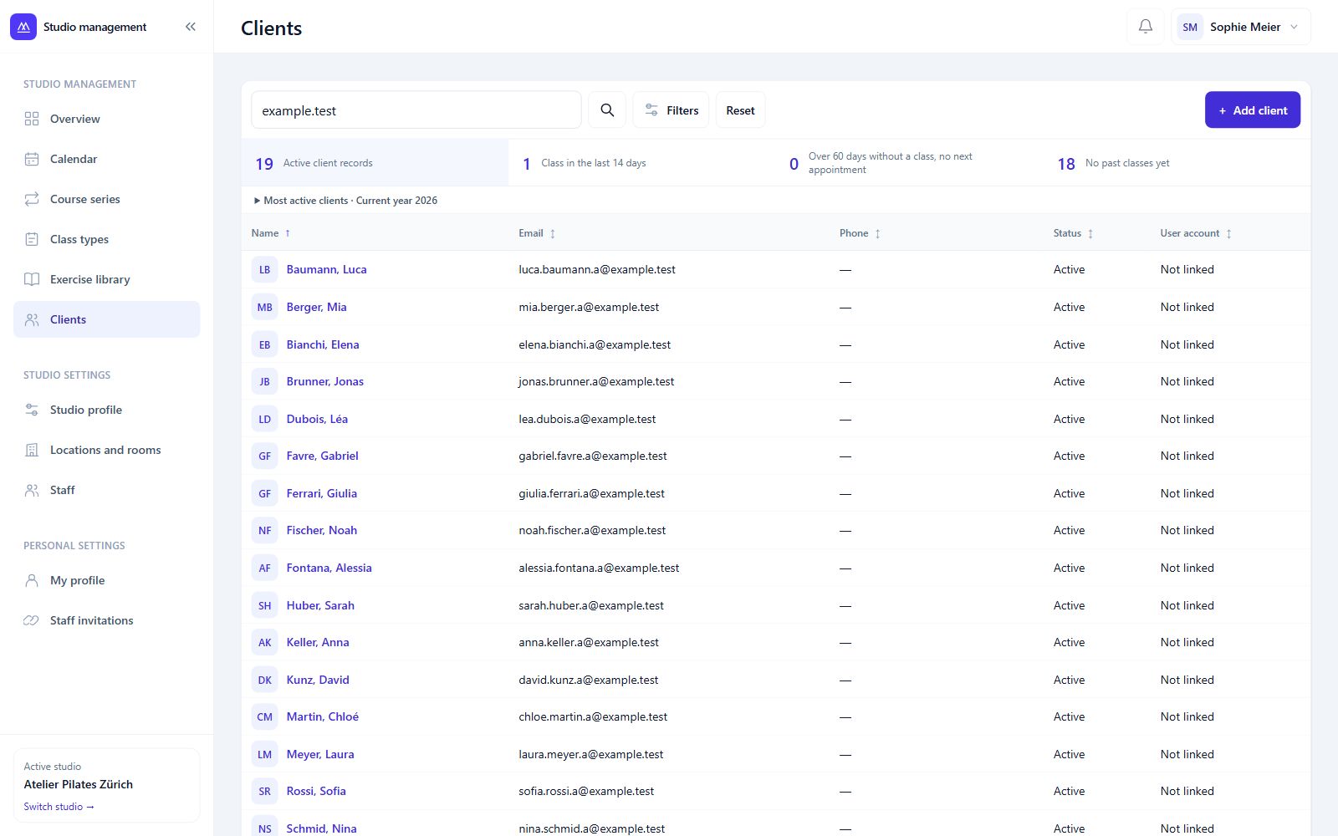Sort table by Status column
This screenshot has width=1338, height=836.
tap(1073, 233)
